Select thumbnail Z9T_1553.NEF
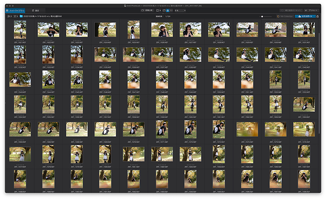 click(304, 79)
